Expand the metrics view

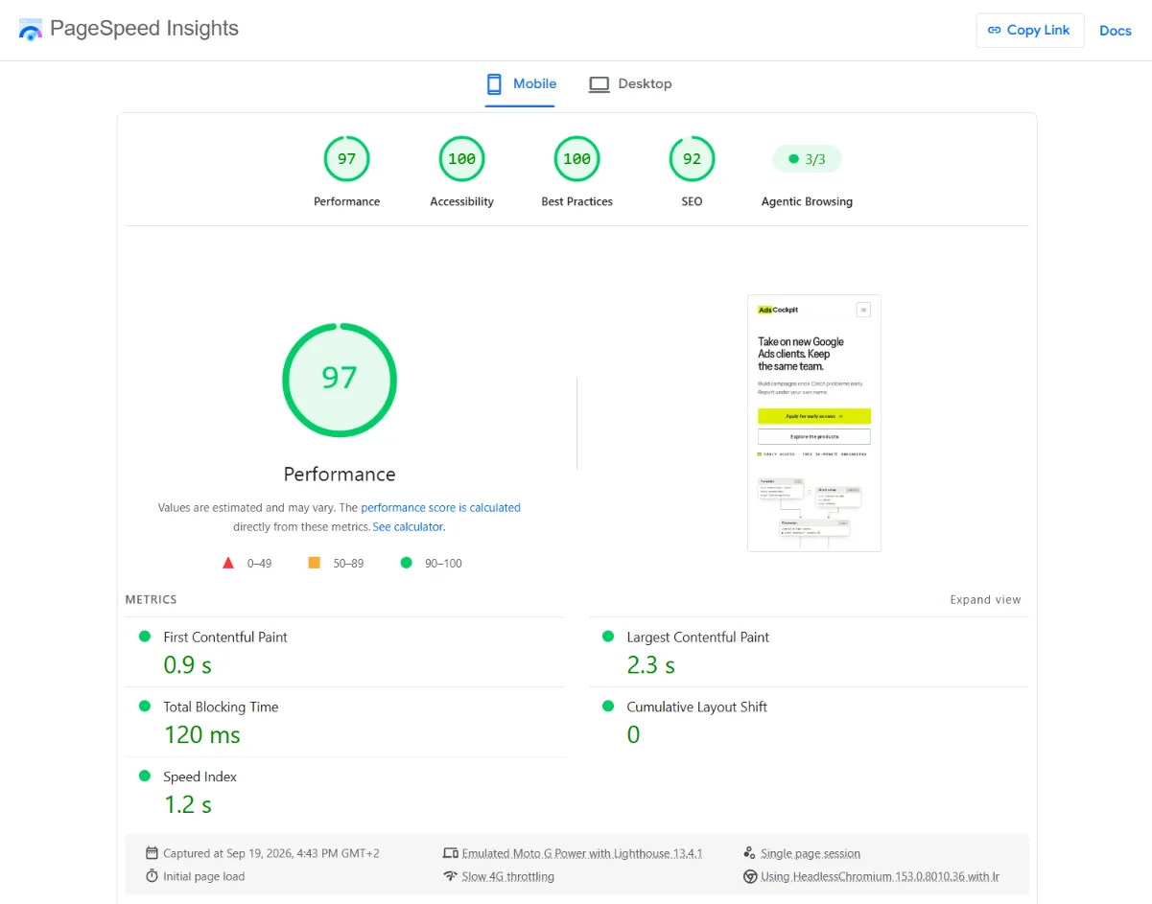985,600
